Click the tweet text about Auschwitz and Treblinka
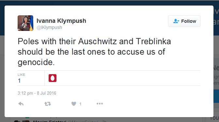The image size is (219, 122). pos(94,52)
